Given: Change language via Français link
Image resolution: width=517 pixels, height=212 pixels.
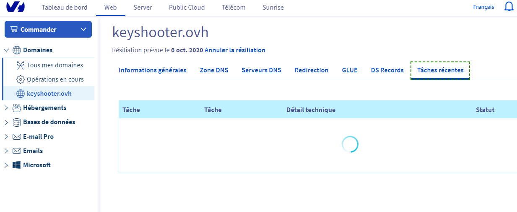Looking at the screenshot, I should (x=483, y=7).
